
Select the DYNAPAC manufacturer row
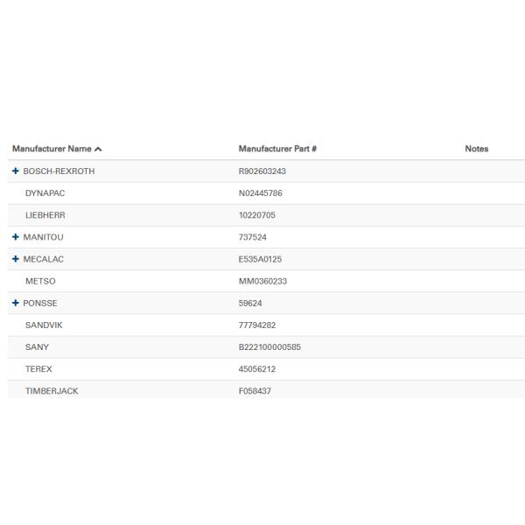[x=45, y=193]
